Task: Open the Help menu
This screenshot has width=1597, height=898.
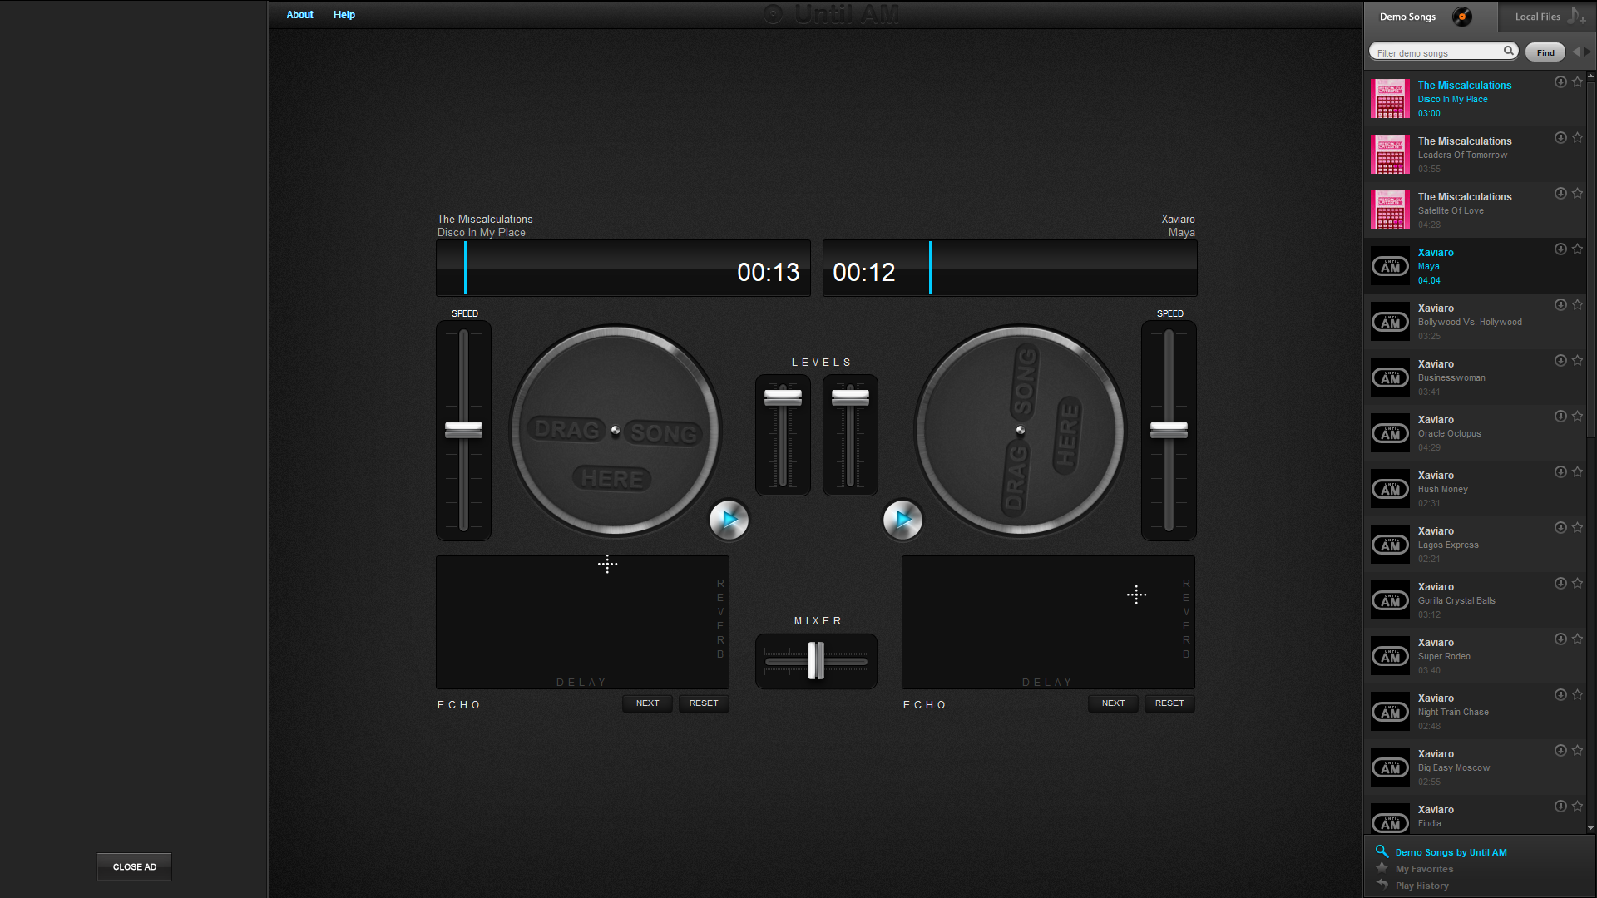Action: 344,15
